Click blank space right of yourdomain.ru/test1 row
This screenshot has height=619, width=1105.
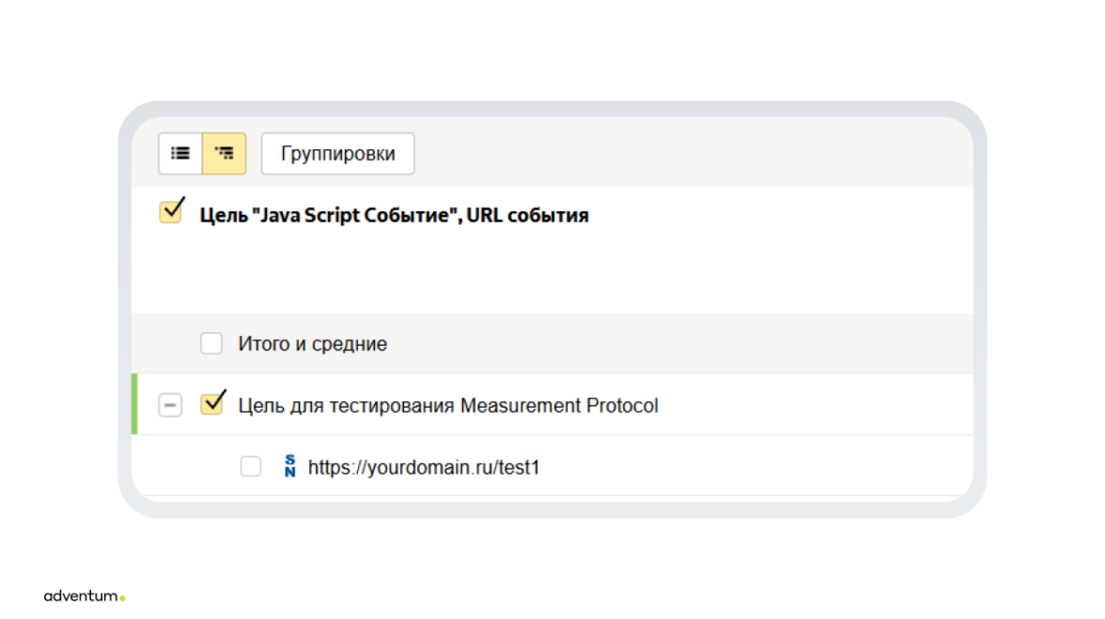(x=752, y=467)
